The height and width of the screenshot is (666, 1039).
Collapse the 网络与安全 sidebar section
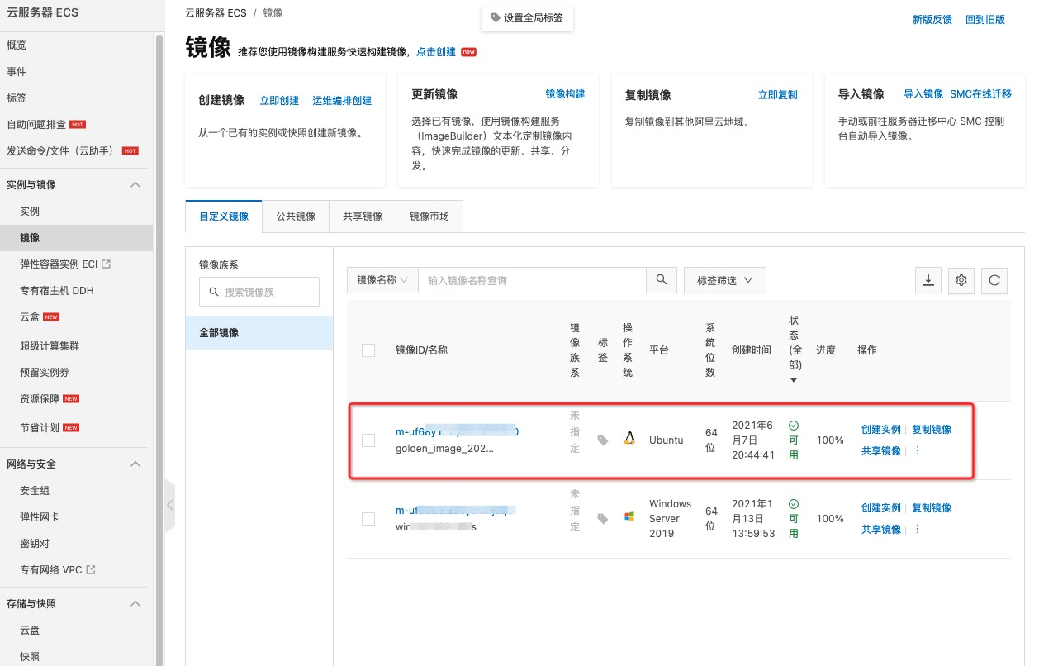(135, 464)
